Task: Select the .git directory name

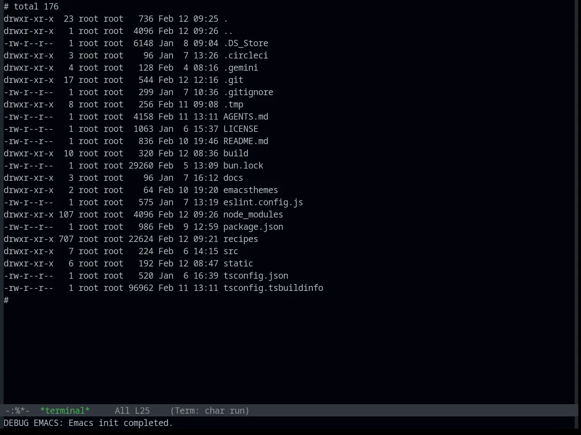Action: click(x=233, y=80)
